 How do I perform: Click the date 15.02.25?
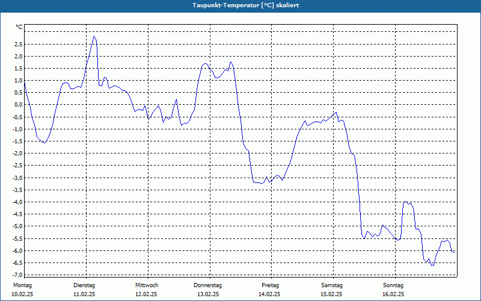331,294
